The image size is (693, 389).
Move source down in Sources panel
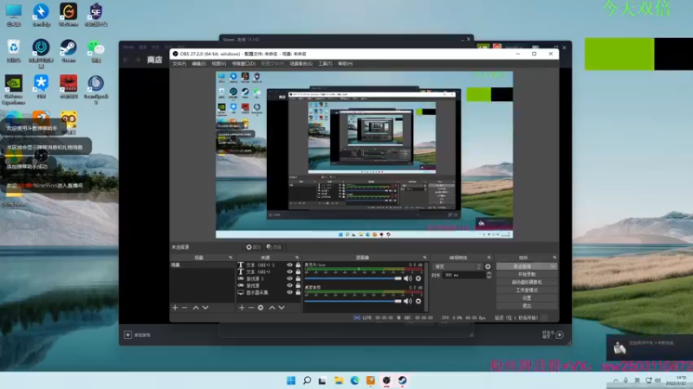[282, 308]
